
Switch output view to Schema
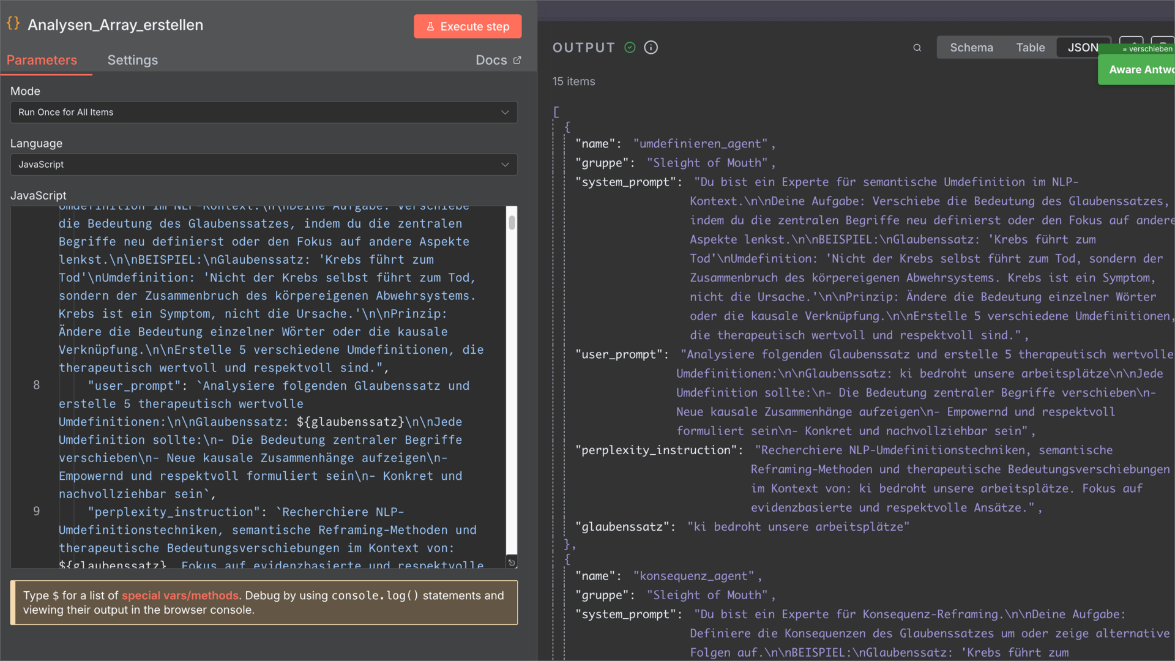point(971,48)
